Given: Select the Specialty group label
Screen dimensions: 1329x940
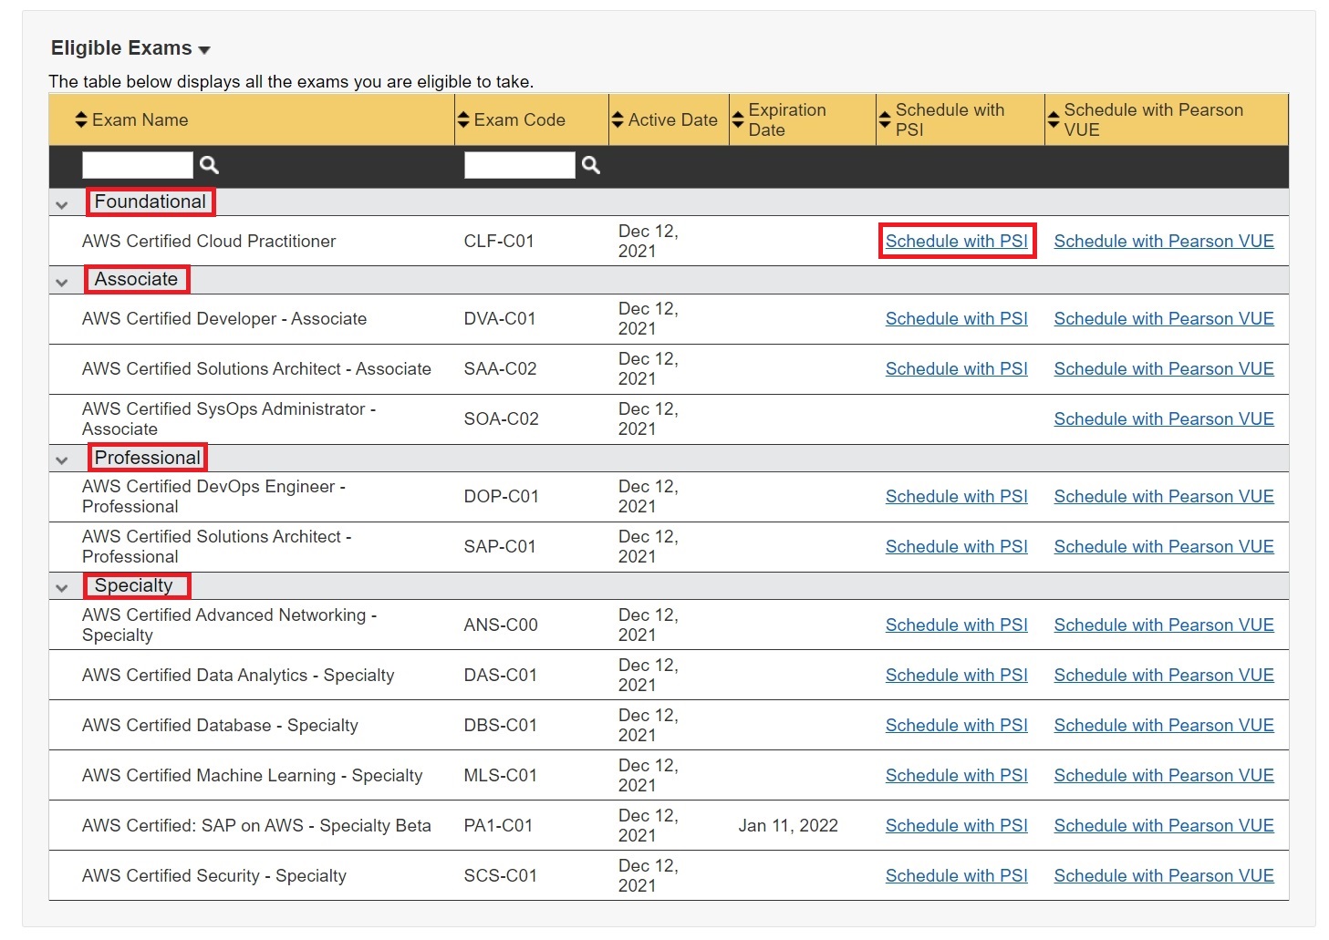Looking at the screenshot, I should click(x=134, y=585).
